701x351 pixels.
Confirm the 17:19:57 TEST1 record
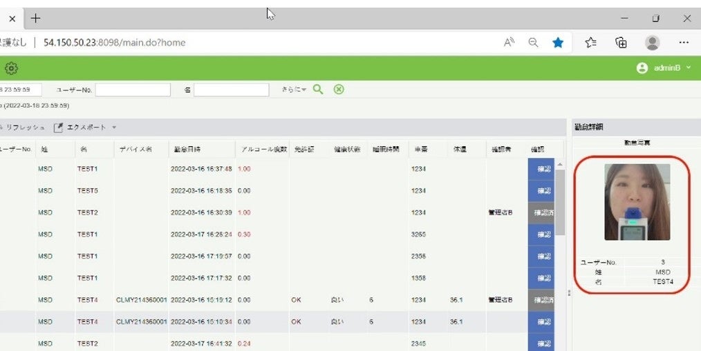(541, 257)
